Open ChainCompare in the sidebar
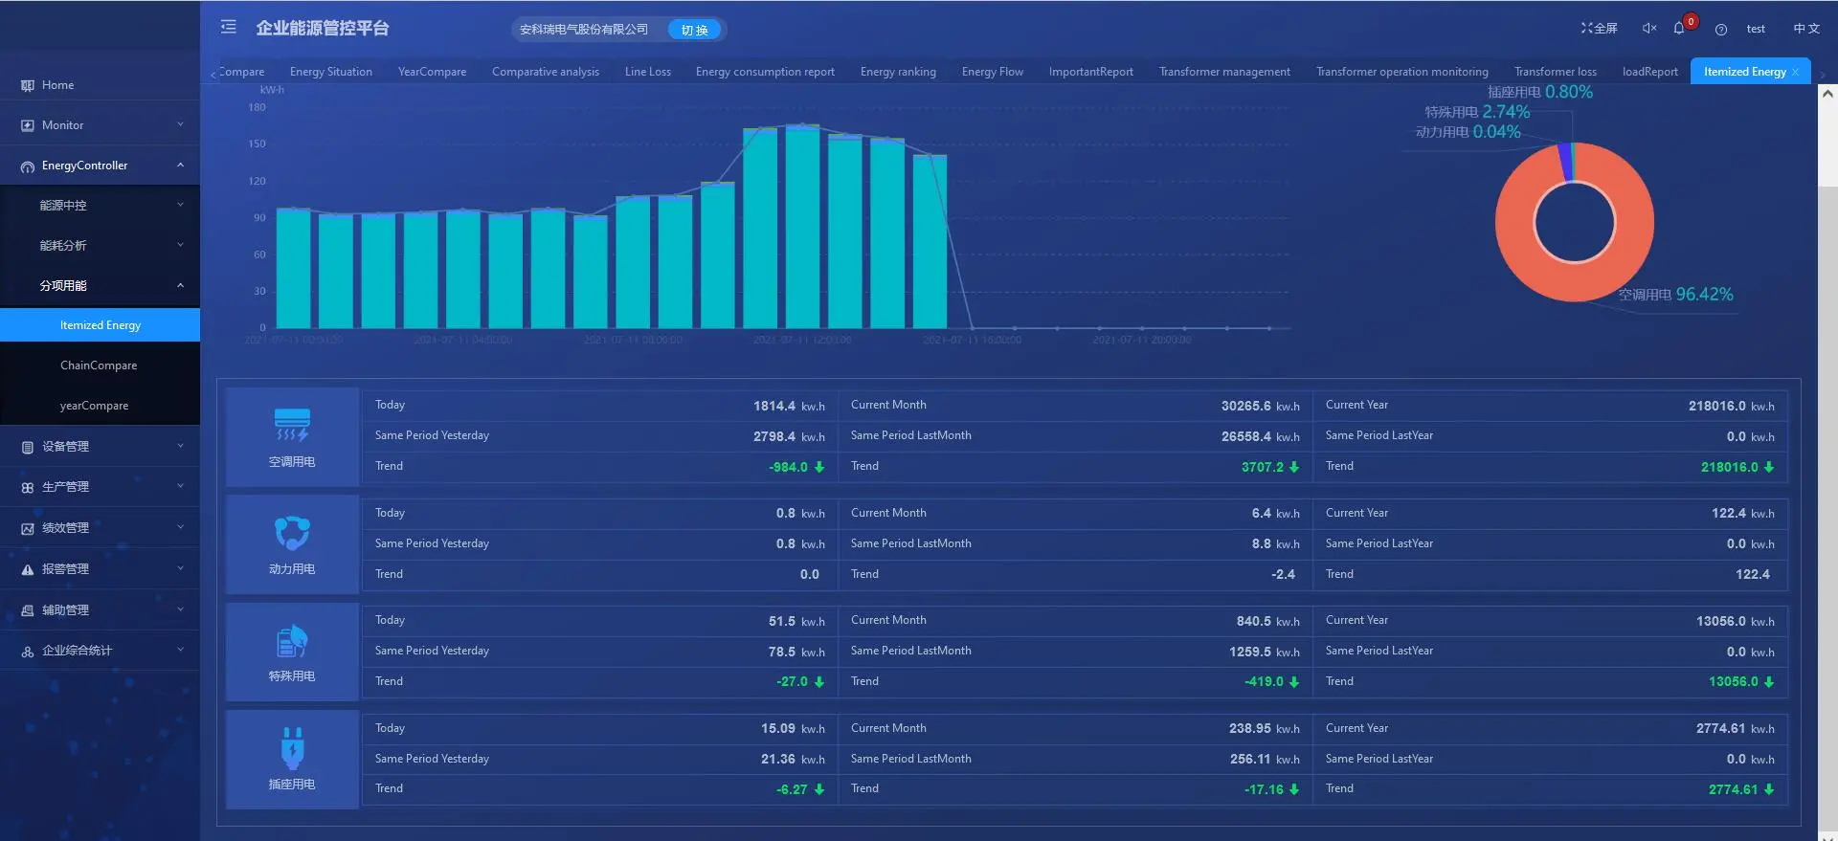 (99, 365)
